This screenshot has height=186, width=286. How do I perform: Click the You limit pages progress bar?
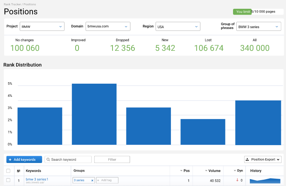tap(258, 12)
